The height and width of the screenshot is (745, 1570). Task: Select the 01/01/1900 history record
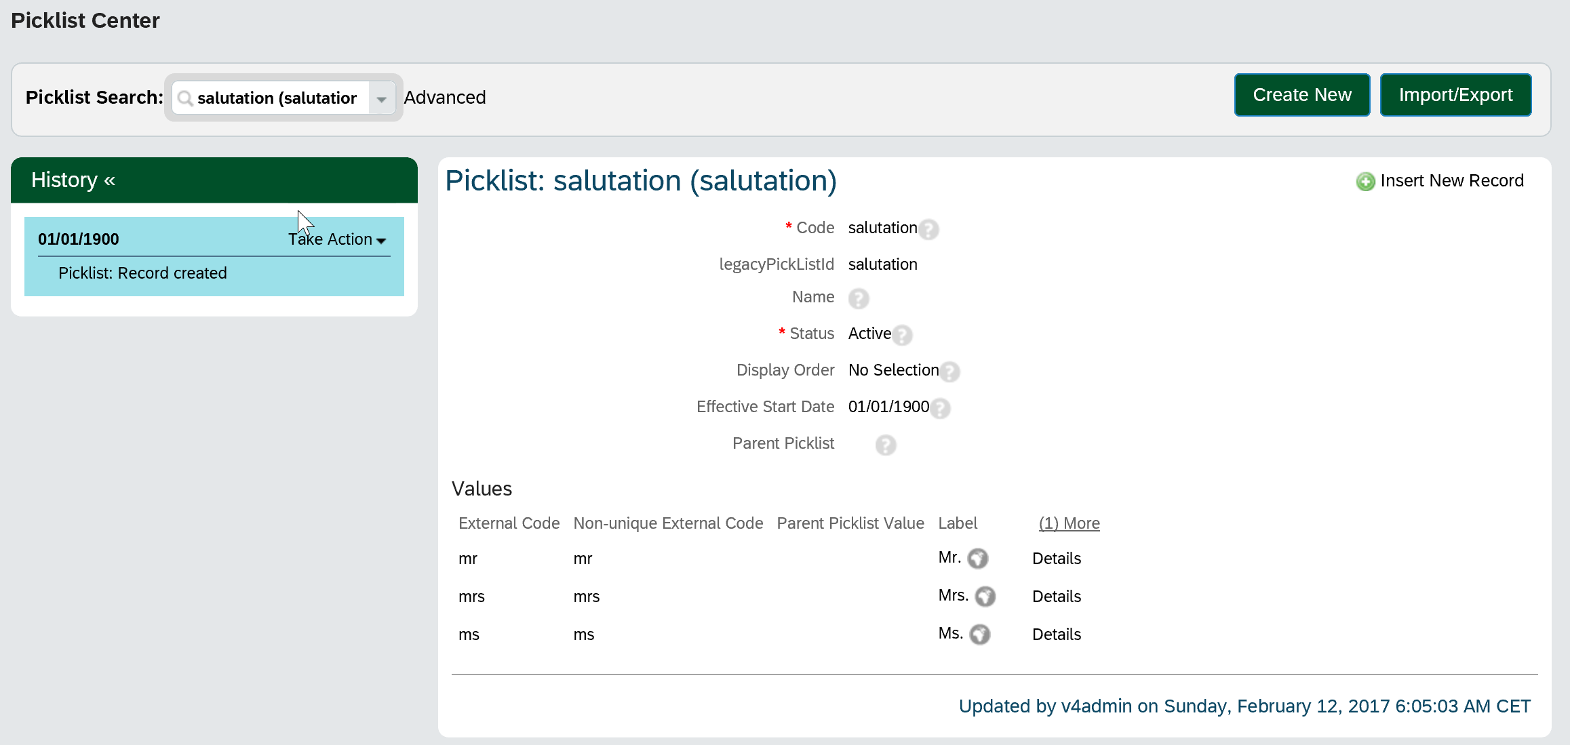click(x=79, y=239)
